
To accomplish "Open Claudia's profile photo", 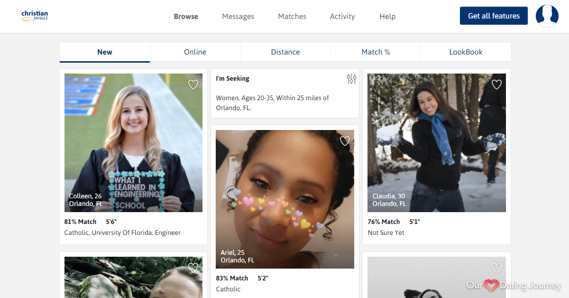I will coord(437,143).
